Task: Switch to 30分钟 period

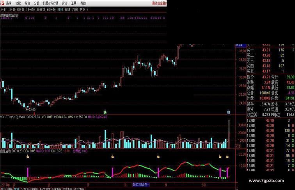Action: pyautogui.click(x=41, y=10)
